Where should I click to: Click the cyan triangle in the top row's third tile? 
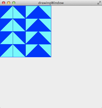pyautogui.click(x=30, y=10)
